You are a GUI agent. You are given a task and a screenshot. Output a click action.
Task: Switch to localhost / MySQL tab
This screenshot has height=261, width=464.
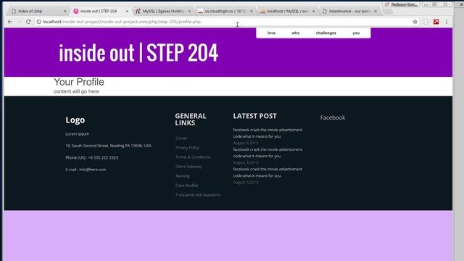[287, 11]
